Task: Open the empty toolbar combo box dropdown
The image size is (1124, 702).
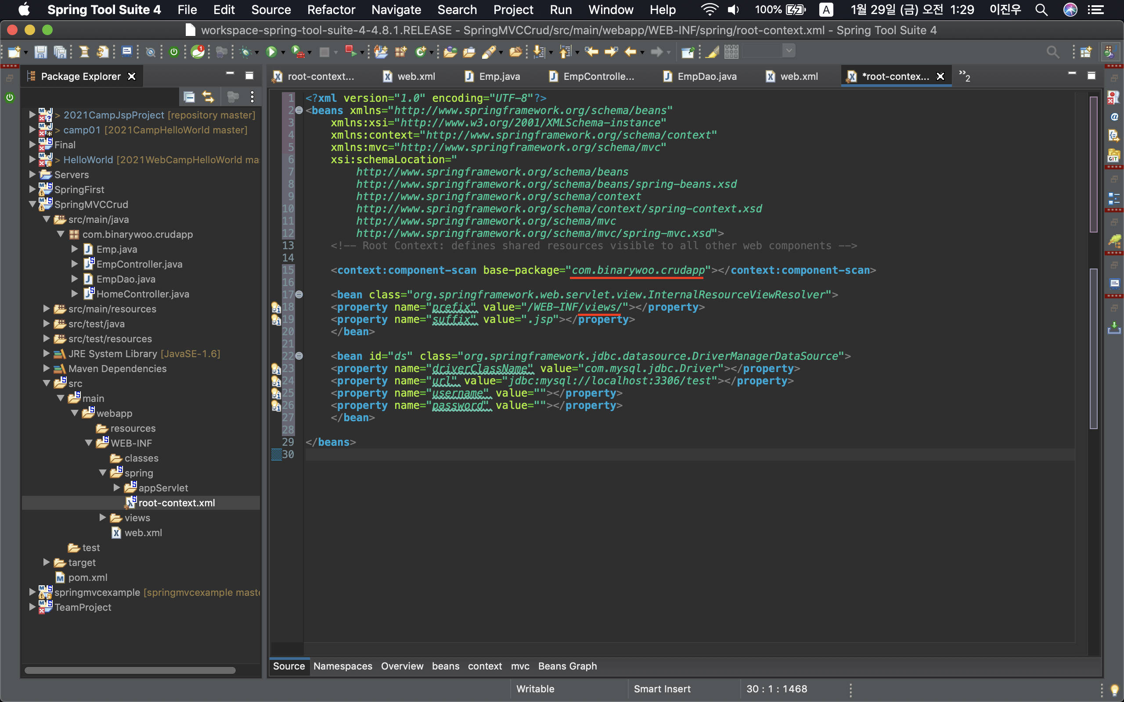Action: click(x=789, y=50)
